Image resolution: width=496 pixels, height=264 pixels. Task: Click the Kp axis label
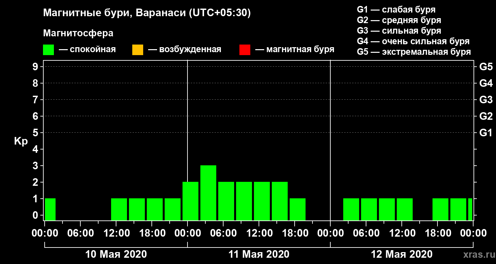click(x=21, y=141)
